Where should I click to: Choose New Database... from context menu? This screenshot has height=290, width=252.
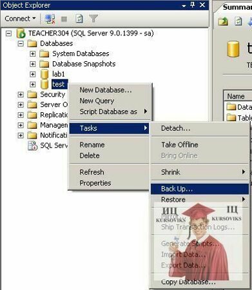110,90
